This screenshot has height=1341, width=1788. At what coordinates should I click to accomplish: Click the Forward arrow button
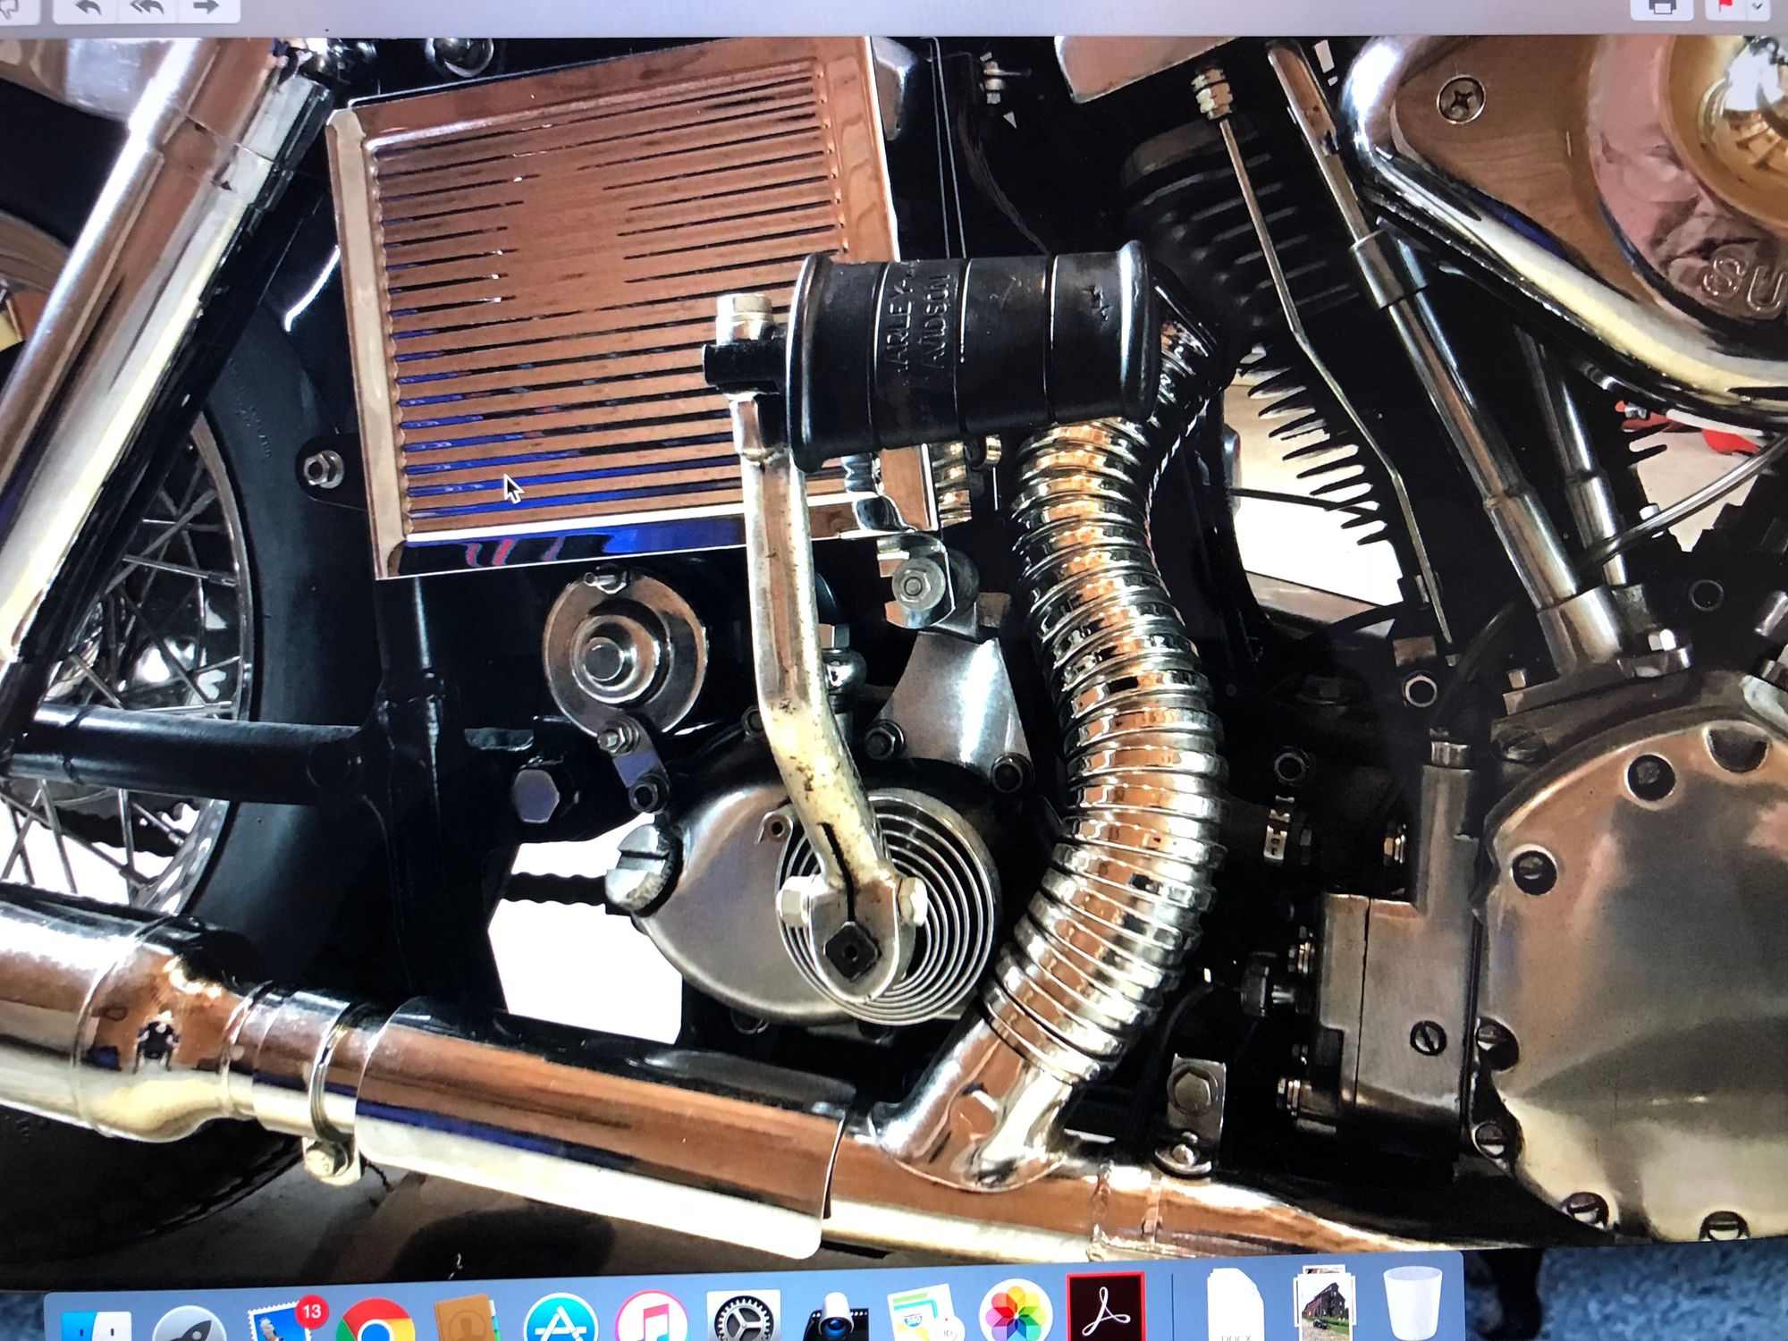click(x=207, y=9)
